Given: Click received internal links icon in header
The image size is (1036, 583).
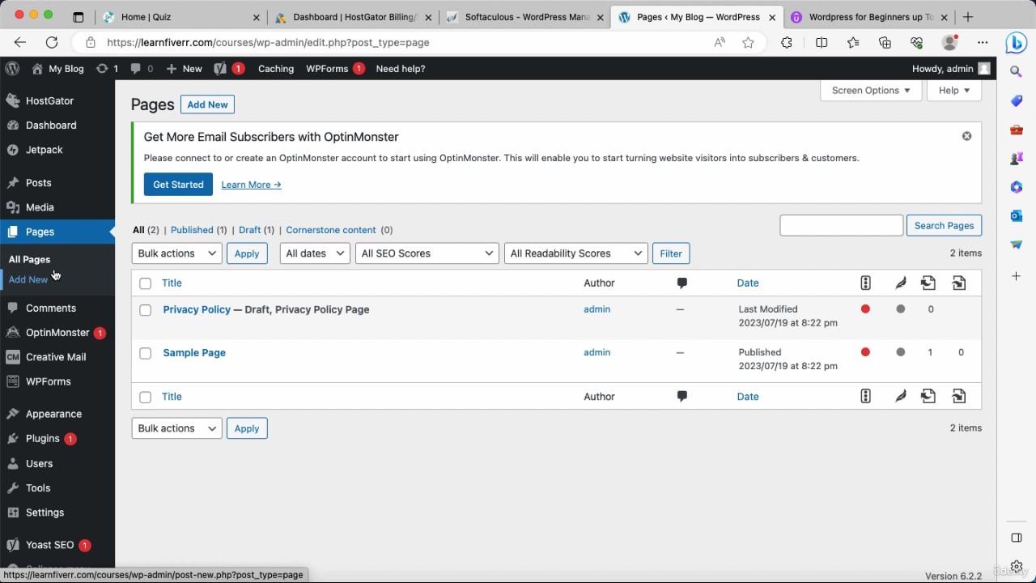Looking at the screenshot, I should pos(959,283).
